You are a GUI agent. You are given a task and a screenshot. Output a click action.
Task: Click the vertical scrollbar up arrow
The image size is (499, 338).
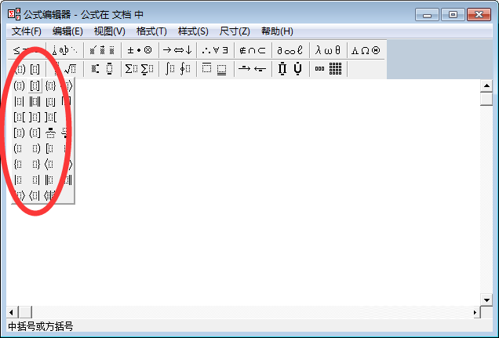486,85
